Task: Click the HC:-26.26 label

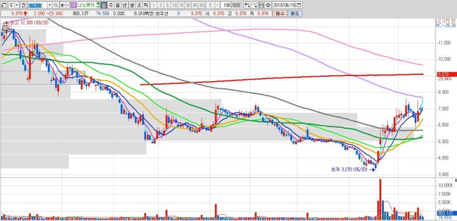Action: pyautogui.click(x=445, y=25)
